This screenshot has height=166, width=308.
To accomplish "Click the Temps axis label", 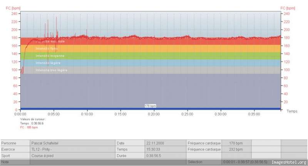I will (x=292, y=111).
